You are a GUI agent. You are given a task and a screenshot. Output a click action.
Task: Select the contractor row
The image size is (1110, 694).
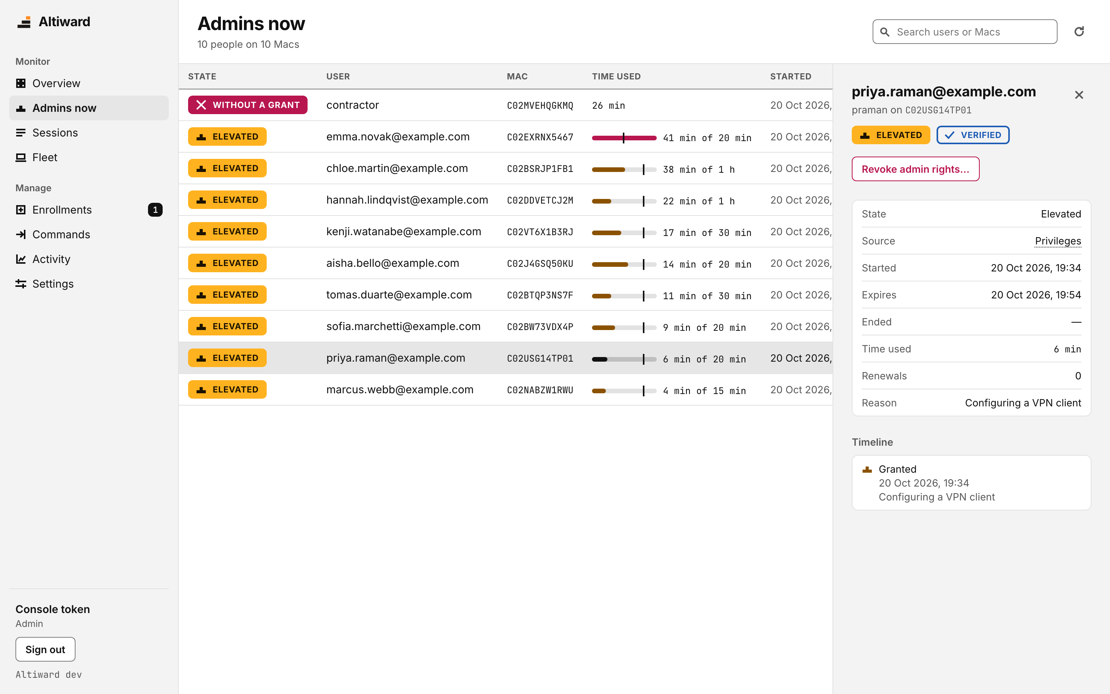[505, 105]
